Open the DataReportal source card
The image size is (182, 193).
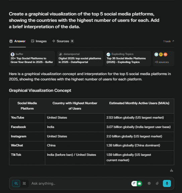pyautogui.click(x=80, y=58)
